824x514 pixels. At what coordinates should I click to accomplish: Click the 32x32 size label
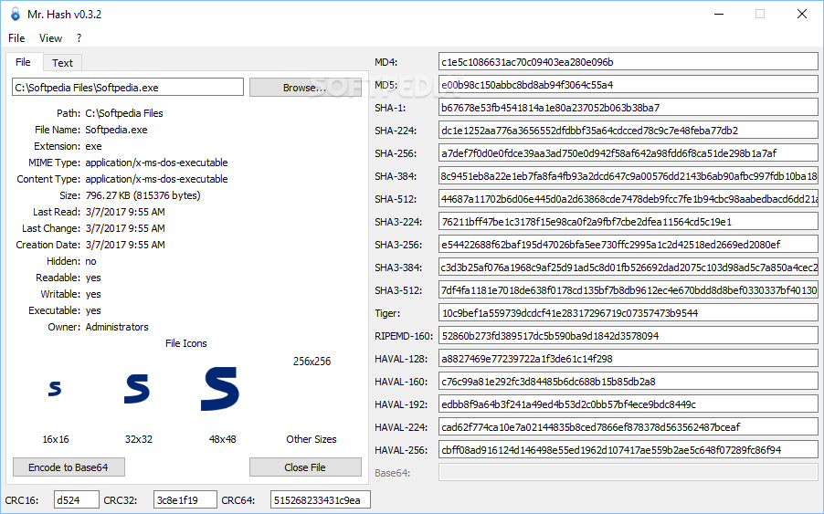point(139,439)
